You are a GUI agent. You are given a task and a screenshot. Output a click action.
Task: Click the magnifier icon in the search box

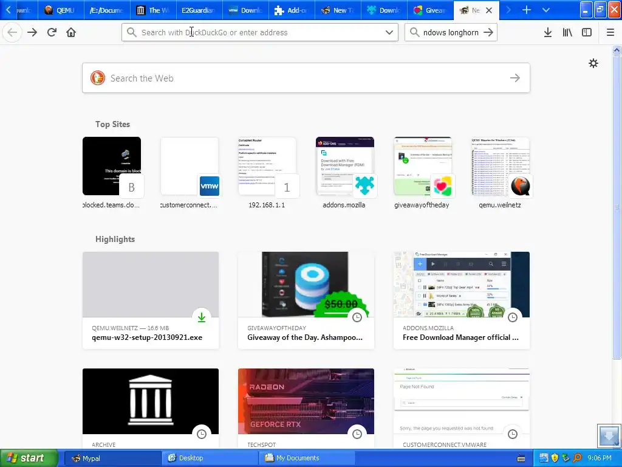coord(414,32)
